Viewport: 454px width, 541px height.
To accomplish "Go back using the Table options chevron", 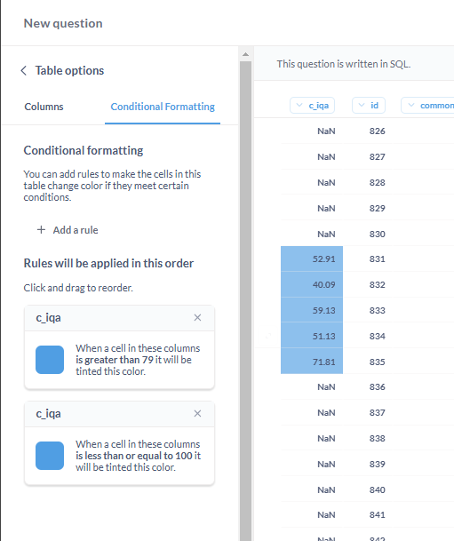I will [23, 71].
